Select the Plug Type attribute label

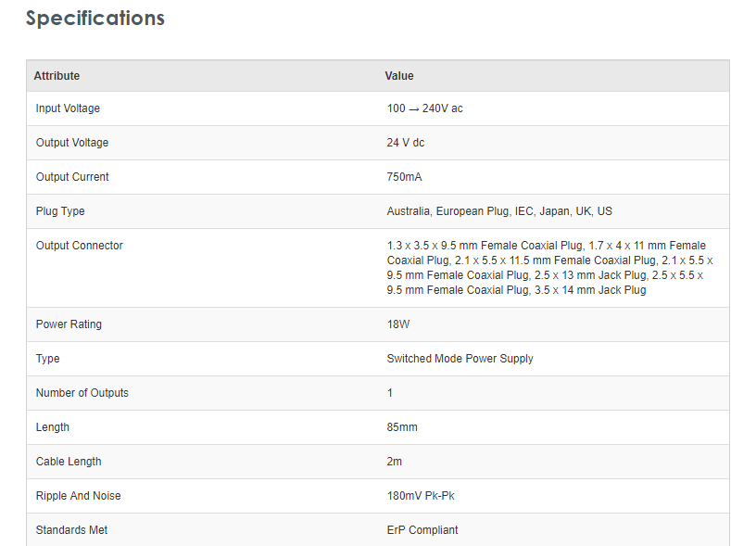[60, 211]
